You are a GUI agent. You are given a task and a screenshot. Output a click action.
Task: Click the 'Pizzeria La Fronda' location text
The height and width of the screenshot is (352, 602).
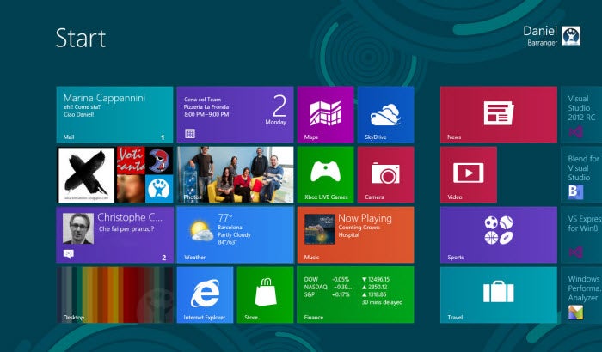tap(206, 107)
